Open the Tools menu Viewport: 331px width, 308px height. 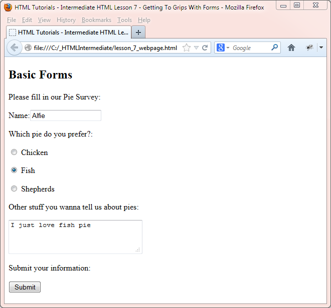(124, 20)
